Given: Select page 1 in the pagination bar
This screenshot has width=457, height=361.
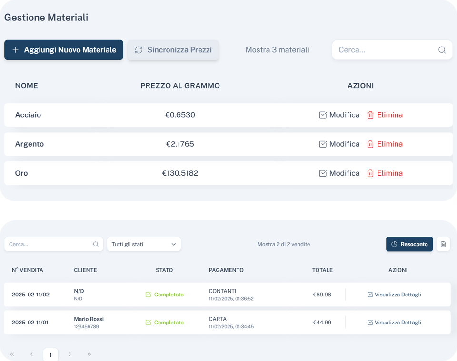Looking at the screenshot, I should pyautogui.click(x=50, y=354).
